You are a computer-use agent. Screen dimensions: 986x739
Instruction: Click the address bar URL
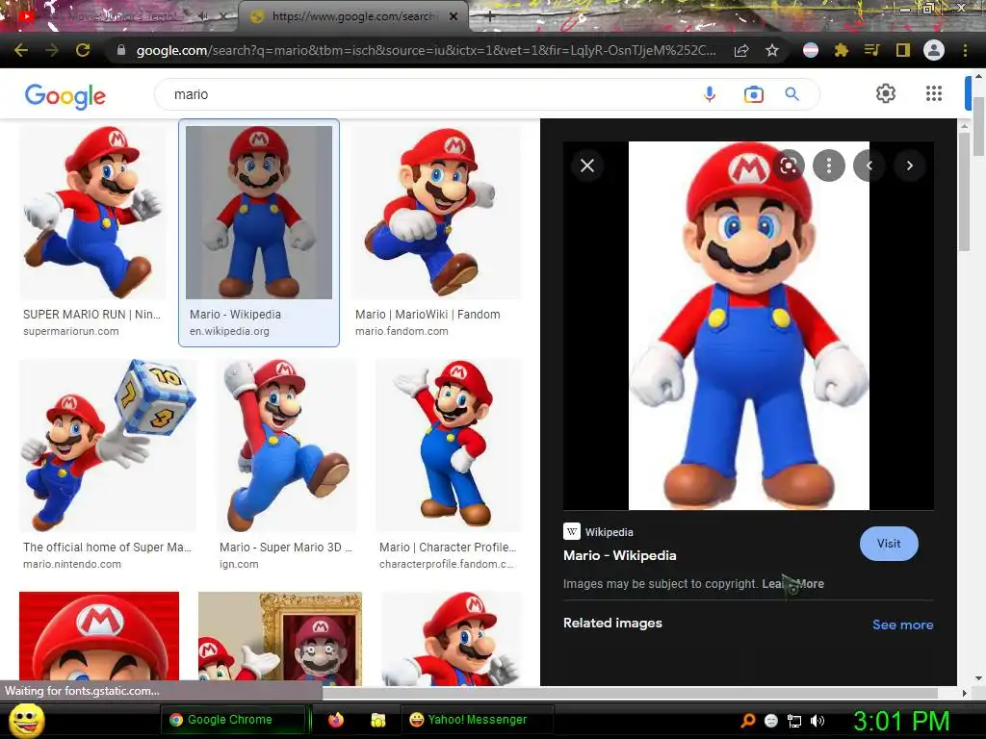tap(425, 50)
